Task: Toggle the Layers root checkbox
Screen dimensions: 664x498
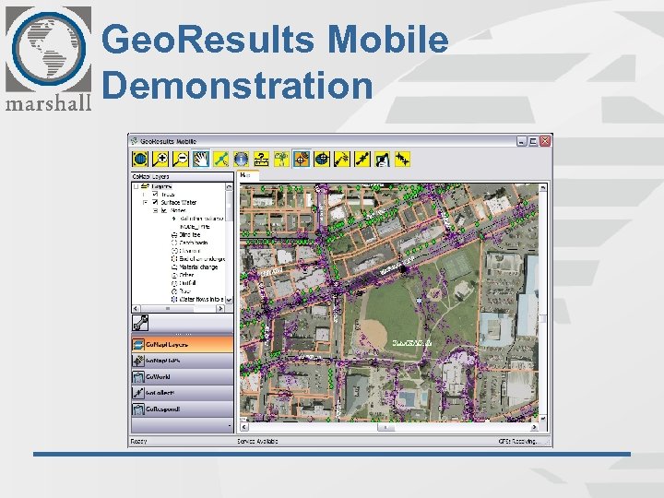Action: [x=136, y=186]
